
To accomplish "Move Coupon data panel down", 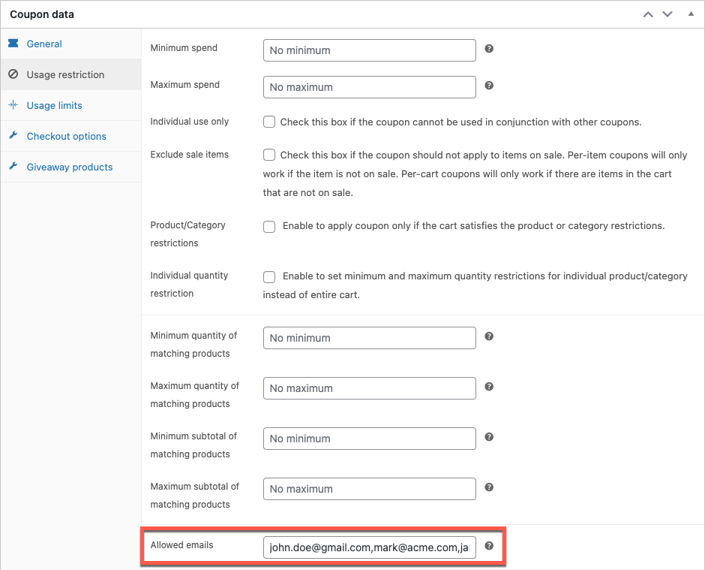I will (667, 14).
